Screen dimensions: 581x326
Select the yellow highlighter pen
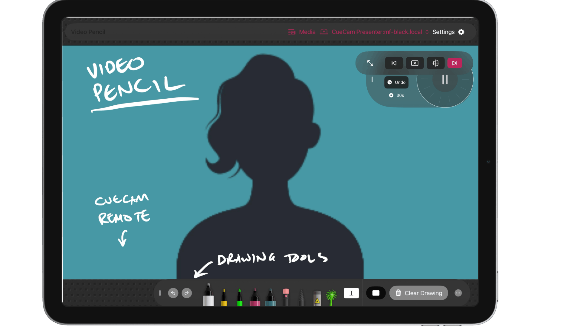pos(224,297)
